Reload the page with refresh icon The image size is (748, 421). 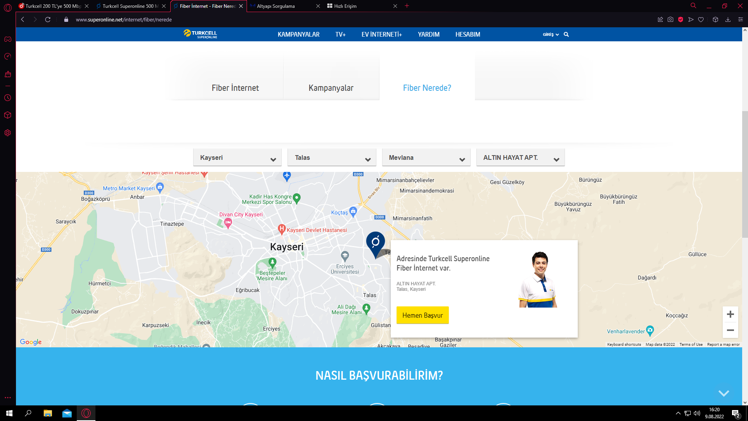click(x=48, y=19)
